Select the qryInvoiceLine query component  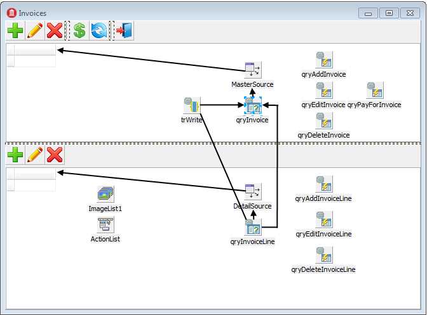[253, 227]
